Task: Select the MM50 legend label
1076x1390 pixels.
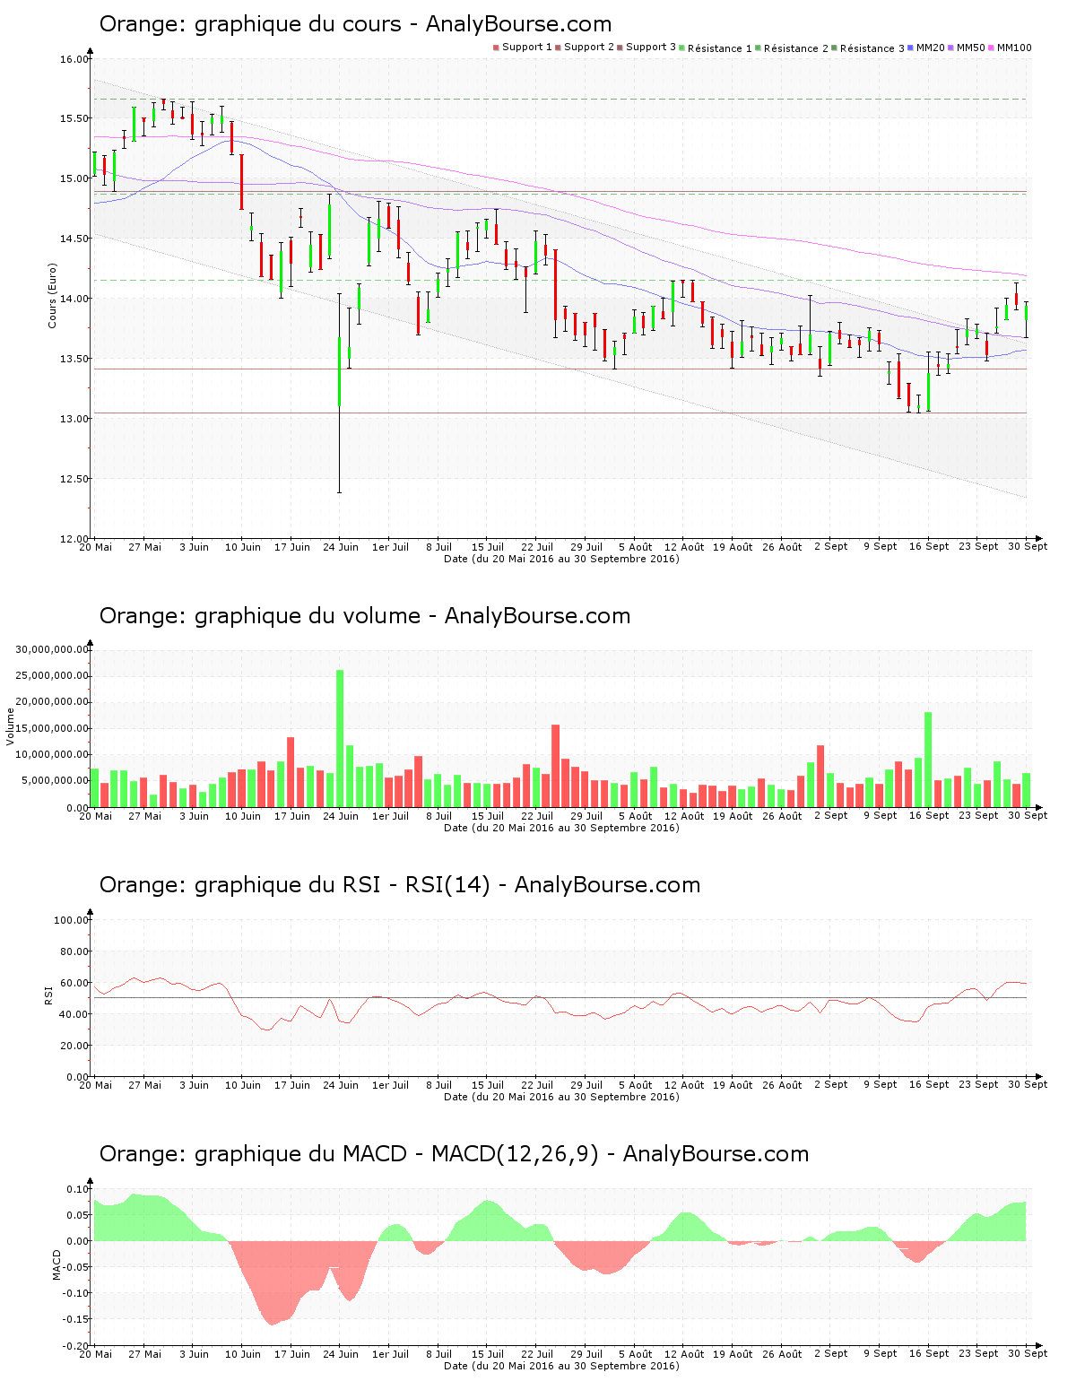Action: pos(971,48)
